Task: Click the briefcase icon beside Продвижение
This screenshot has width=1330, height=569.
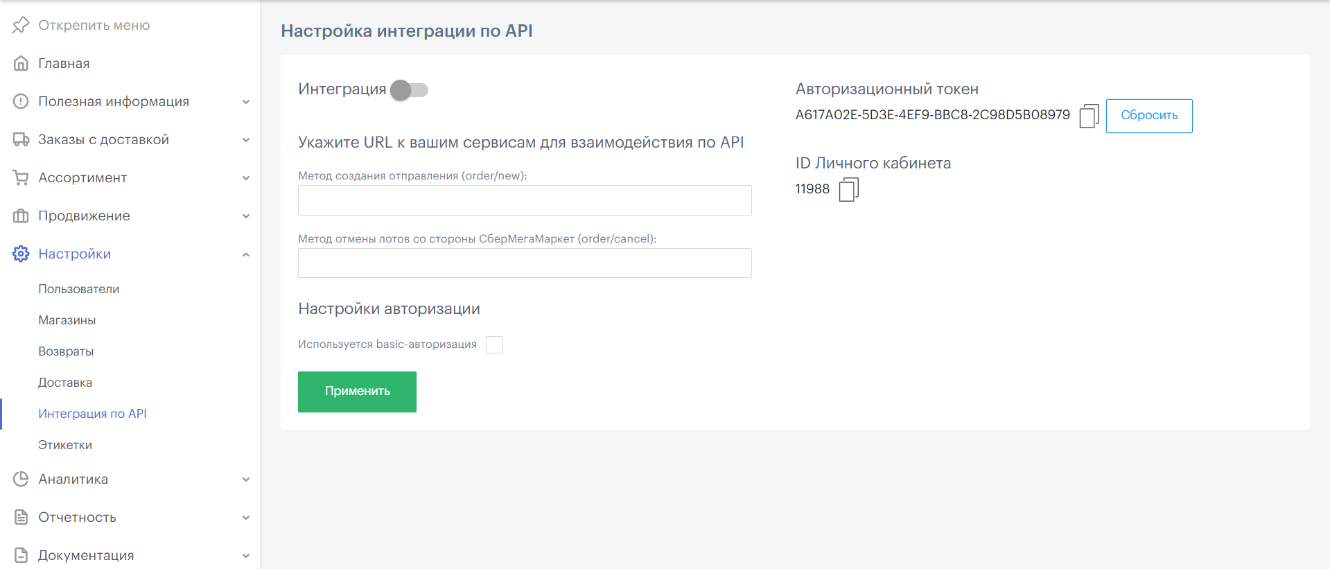Action: (x=21, y=216)
